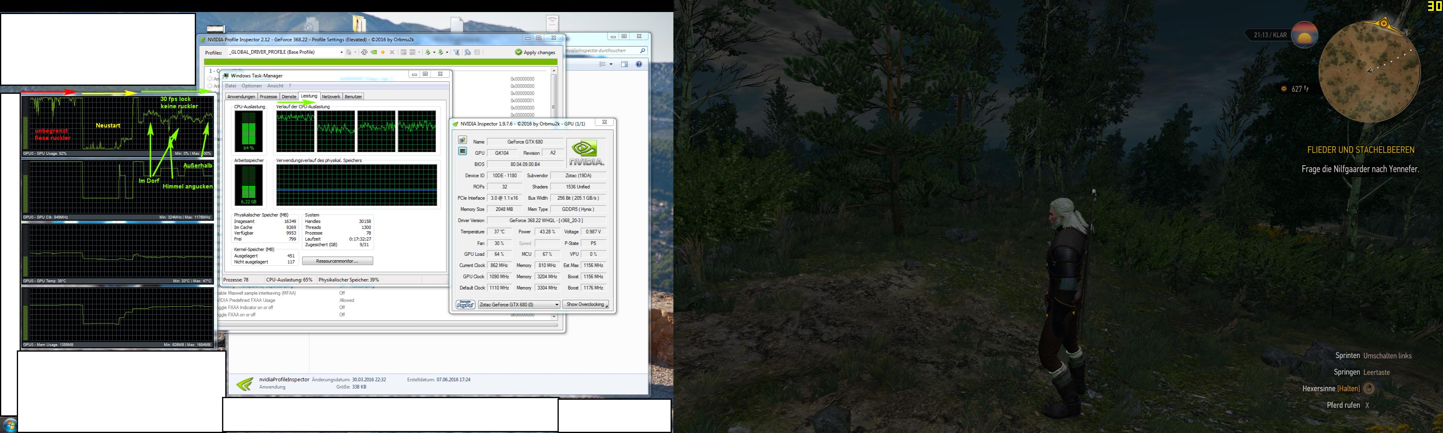
Task: Click the refresh settings icon in Profile Inspector toolbar
Action: (364, 53)
